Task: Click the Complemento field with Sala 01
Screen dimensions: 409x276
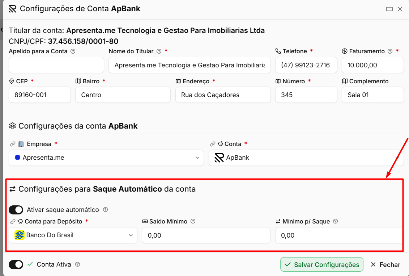Action: (373, 95)
